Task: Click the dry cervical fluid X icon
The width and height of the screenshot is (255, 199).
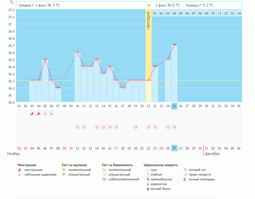Action: (148, 170)
